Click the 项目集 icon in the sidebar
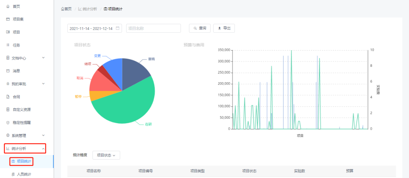Viewport: 409px width, 178px height. pyautogui.click(x=8, y=19)
